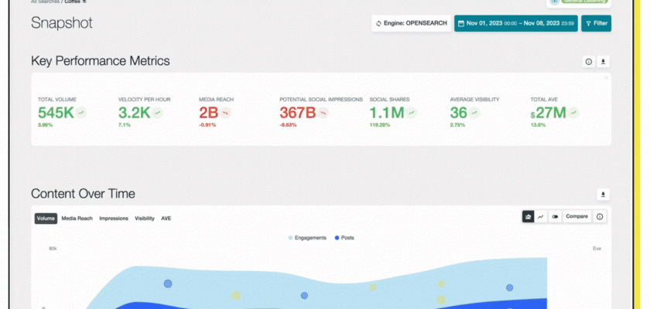This screenshot has height=309, width=650.
Task: Open the Nov 01 – Nov 08 date range picker
Action: 515,23
